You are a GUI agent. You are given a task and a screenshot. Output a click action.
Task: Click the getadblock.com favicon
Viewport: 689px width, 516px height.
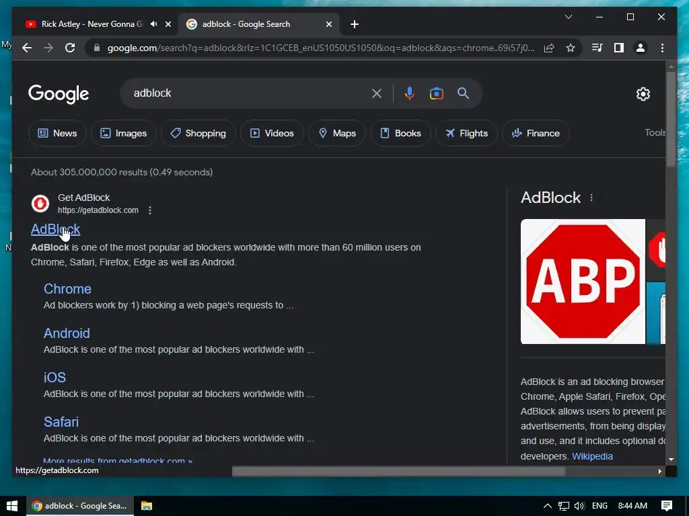pos(40,204)
